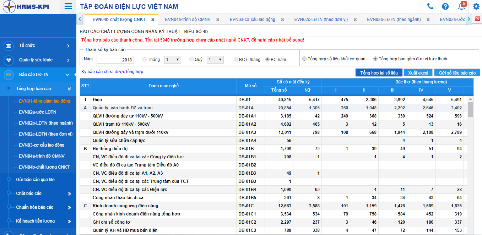Open EVN02b-LĐTN (theo ngành) sidebar item

(46, 123)
